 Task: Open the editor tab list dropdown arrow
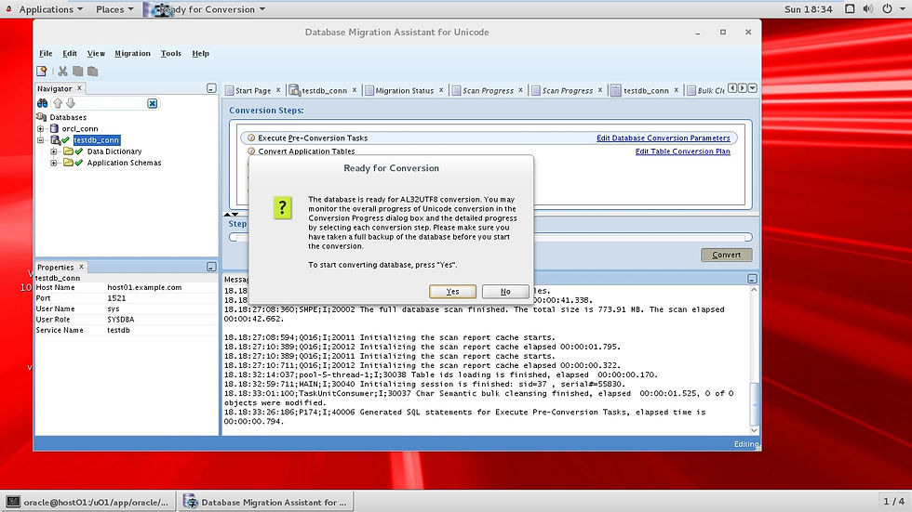click(x=753, y=88)
